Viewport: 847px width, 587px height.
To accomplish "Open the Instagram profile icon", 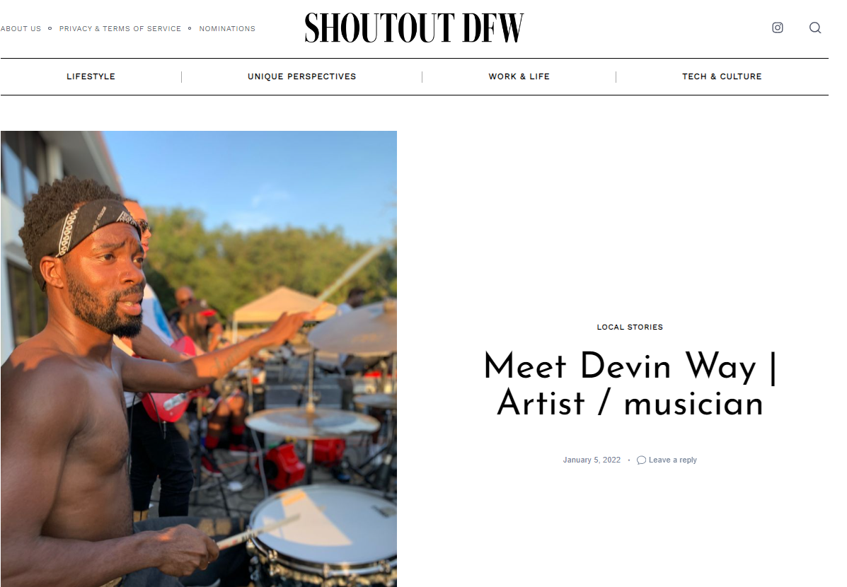I will pyautogui.click(x=778, y=28).
